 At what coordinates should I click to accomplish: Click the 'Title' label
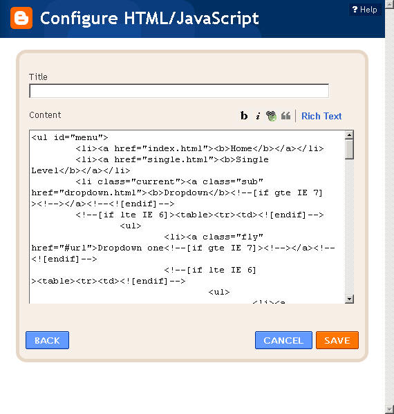coord(38,77)
